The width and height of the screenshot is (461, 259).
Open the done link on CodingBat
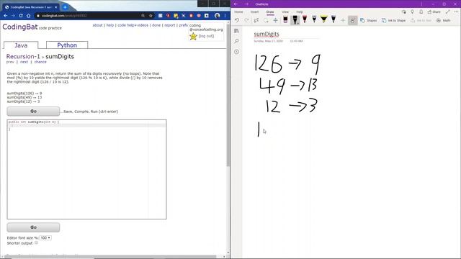(x=156, y=25)
